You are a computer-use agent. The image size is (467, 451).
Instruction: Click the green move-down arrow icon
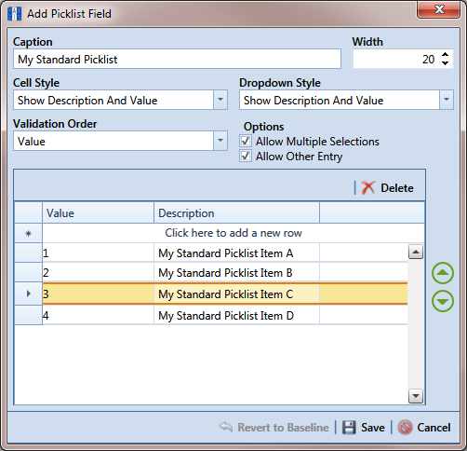[x=443, y=301]
